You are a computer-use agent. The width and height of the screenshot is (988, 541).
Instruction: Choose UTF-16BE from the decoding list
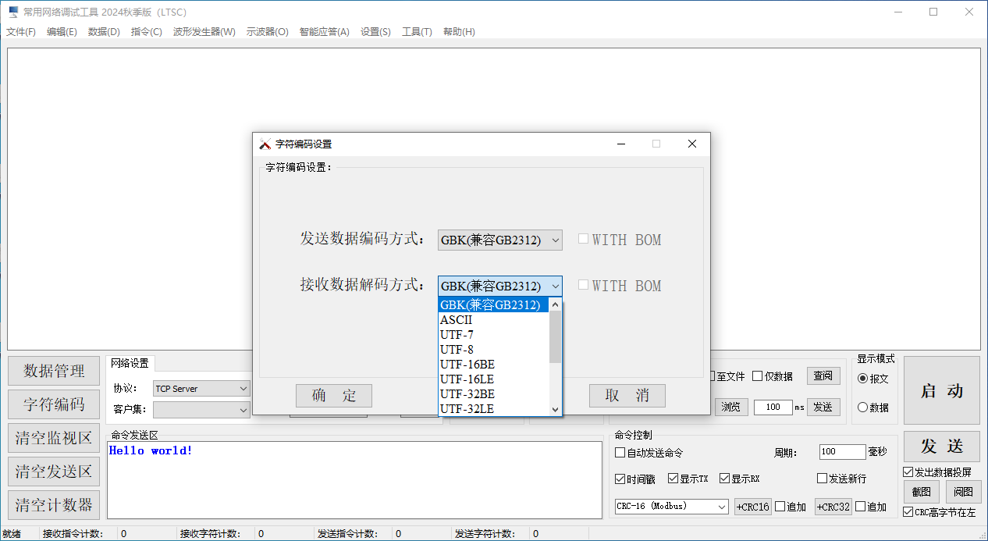(x=494, y=365)
